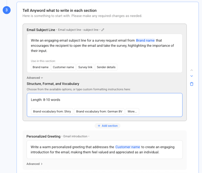Insert the Brand name variable chip
This screenshot has width=202, height=173.
click(40, 67)
